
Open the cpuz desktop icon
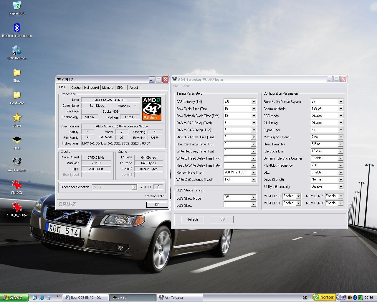[x=17, y=140]
